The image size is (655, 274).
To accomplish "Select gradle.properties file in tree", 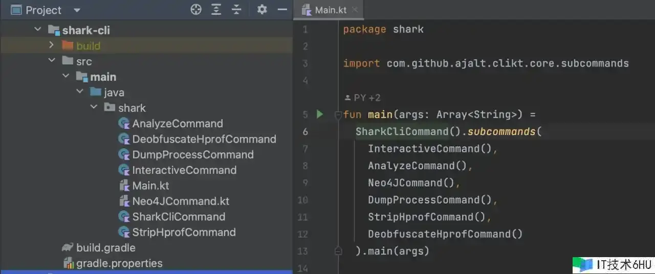I will (x=119, y=263).
